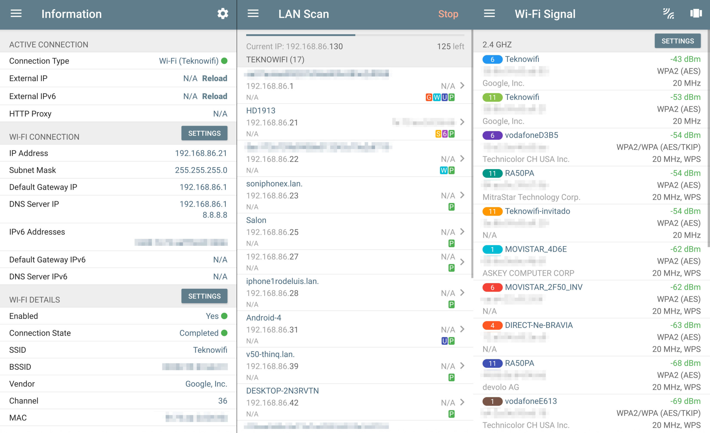Reload the External IPv6 value

215,96
